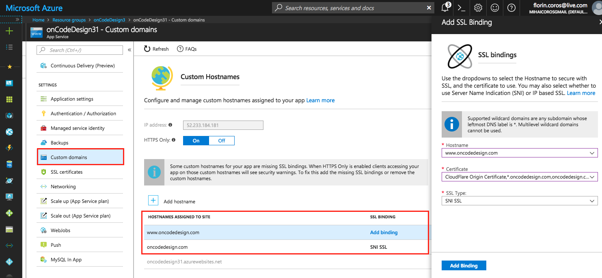The width and height of the screenshot is (602, 278).
Task: Click the IP address field 52.233.184.181
Action: pos(223,125)
